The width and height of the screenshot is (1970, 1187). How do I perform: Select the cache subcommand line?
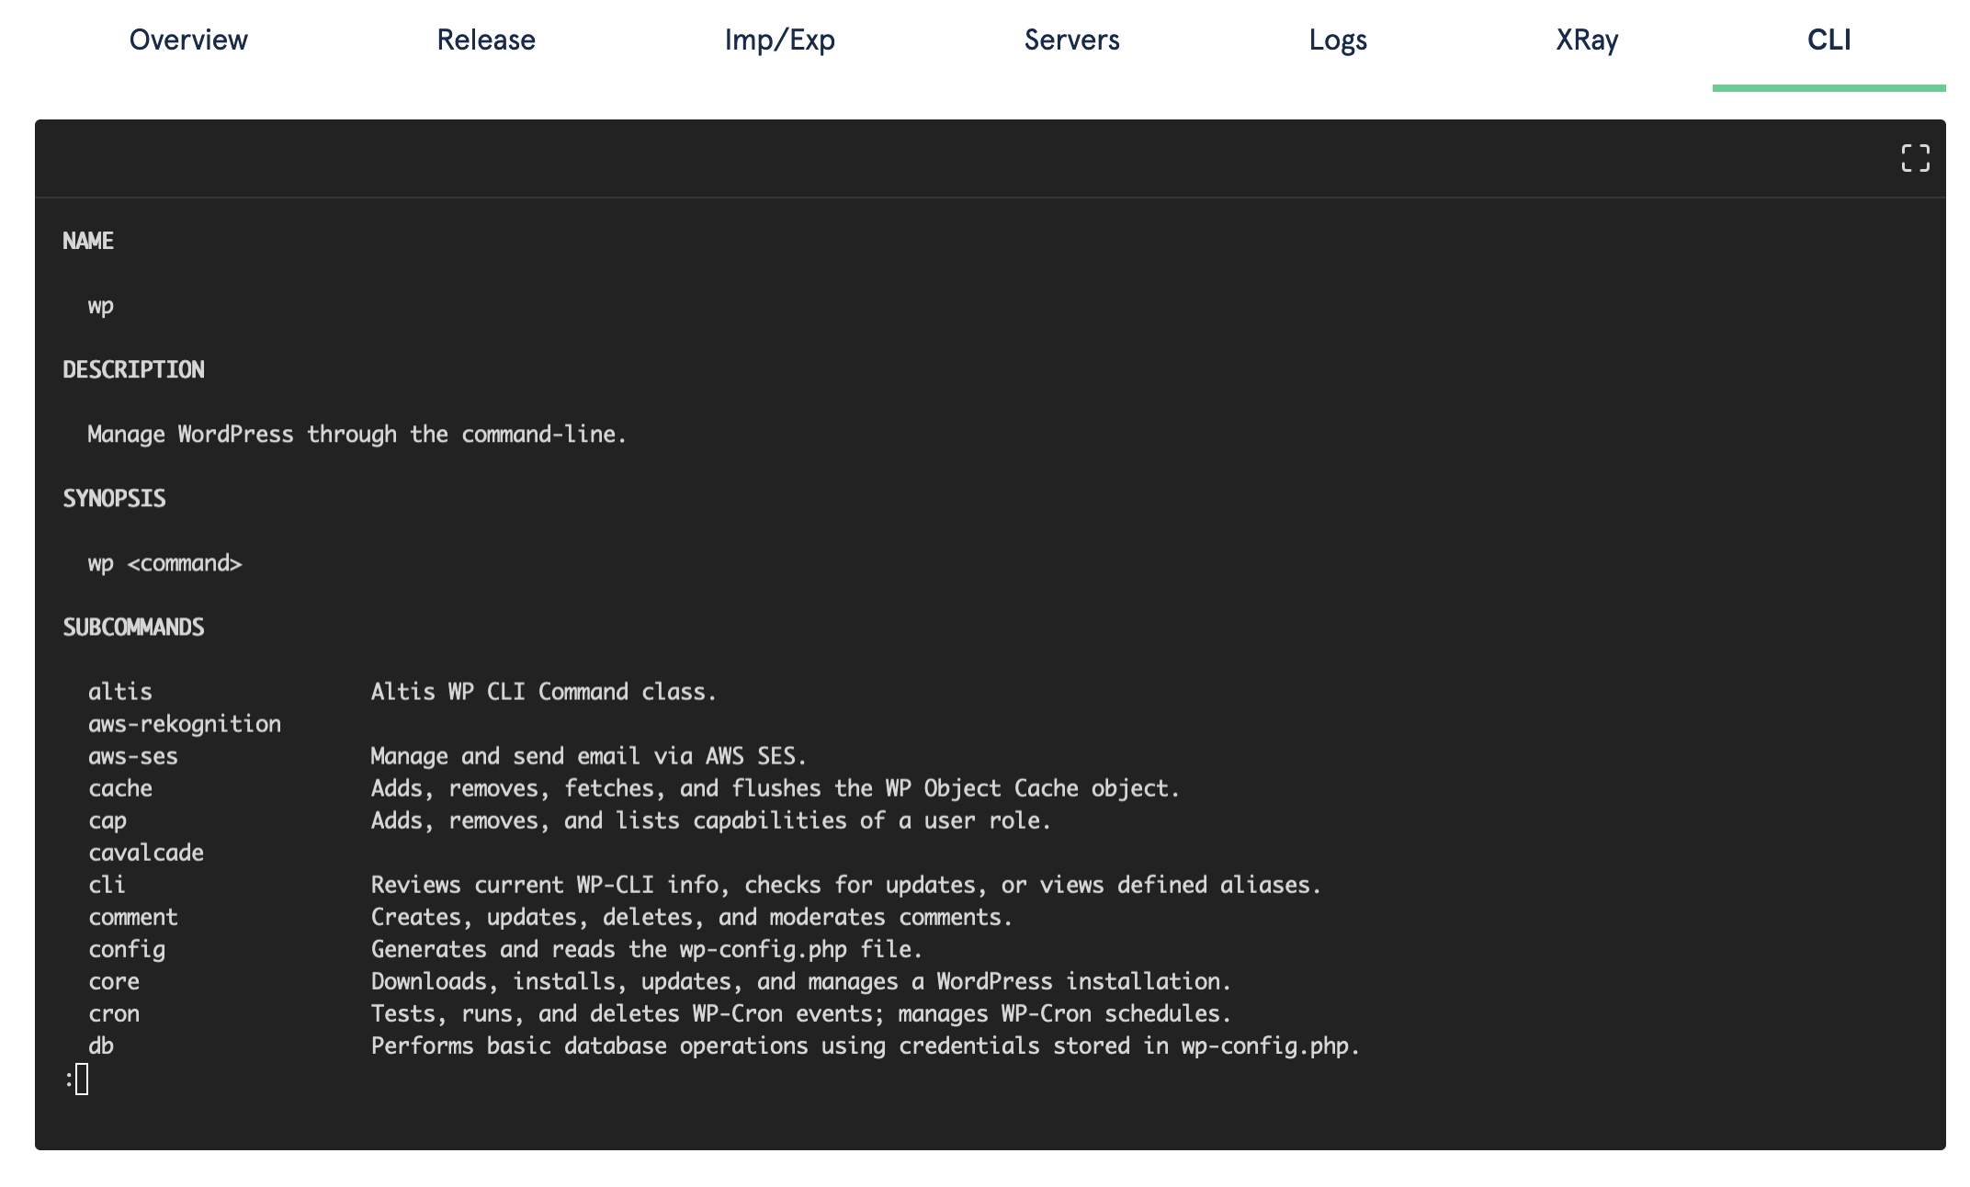point(120,788)
